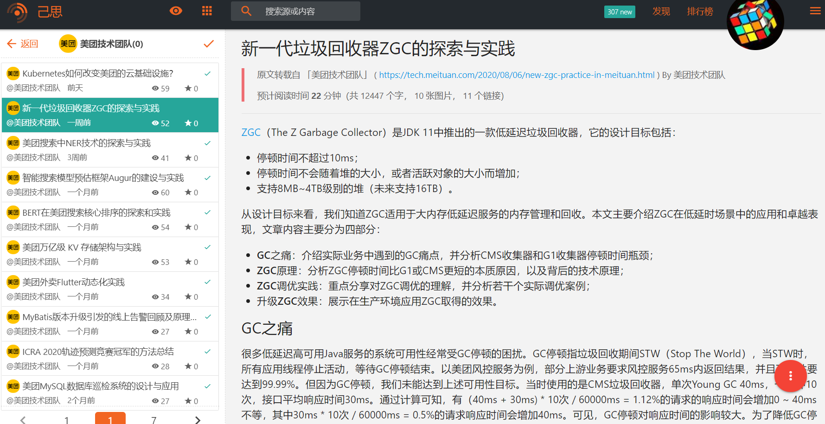
Task: Open article Kubernetes如何改变美团的云基础设施?
Action: coord(98,73)
